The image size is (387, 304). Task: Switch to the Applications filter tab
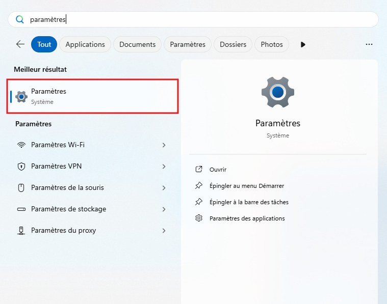[85, 44]
